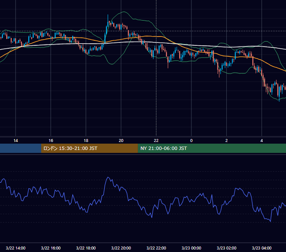This screenshot has width=286, height=252.
Task: Select the NY 21:00-06:00 JST session bar
Action: [212, 148]
